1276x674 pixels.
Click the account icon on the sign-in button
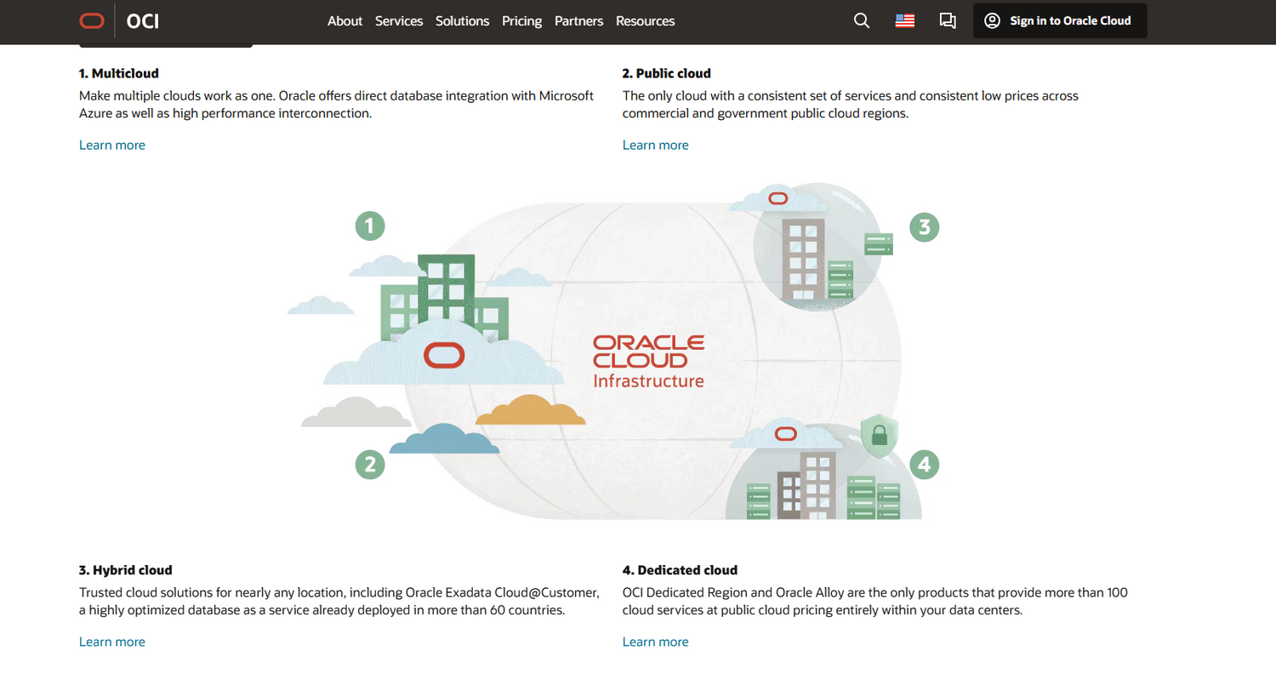click(992, 20)
